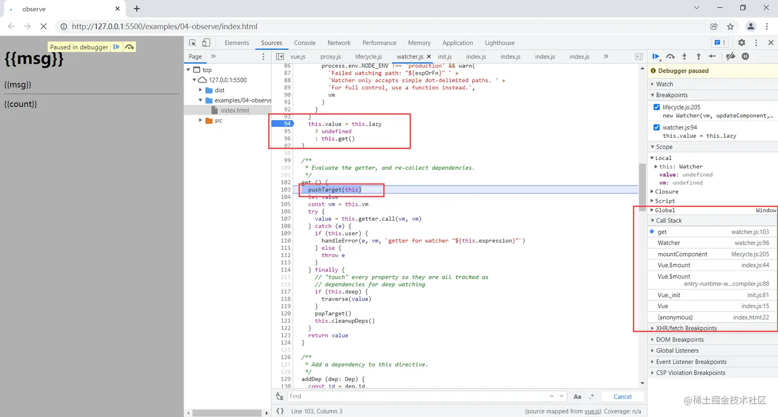
Task: Uncheck the watcher.js:94 breakpoint
Action: pos(656,128)
